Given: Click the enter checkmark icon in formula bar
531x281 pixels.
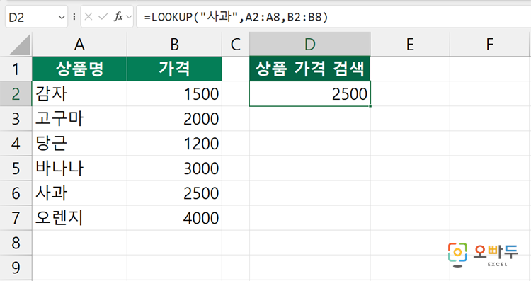Looking at the screenshot, I should point(103,16).
